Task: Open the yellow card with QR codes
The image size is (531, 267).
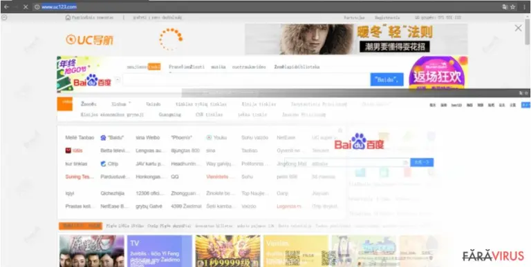Action: click(x=296, y=251)
